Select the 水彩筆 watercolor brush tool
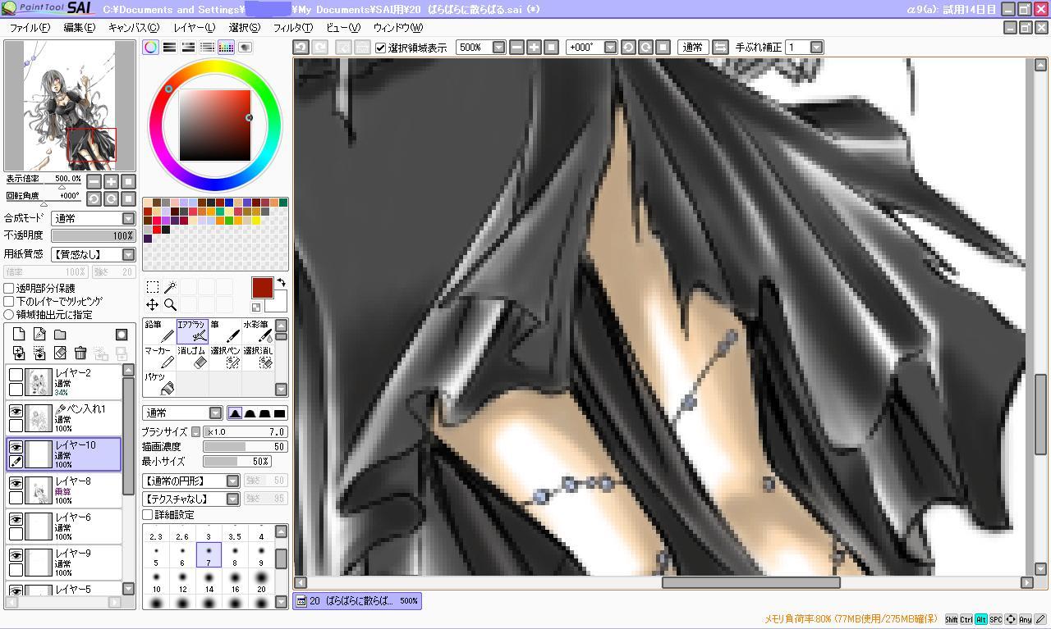Image resolution: width=1051 pixels, height=629 pixels. [257, 331]
